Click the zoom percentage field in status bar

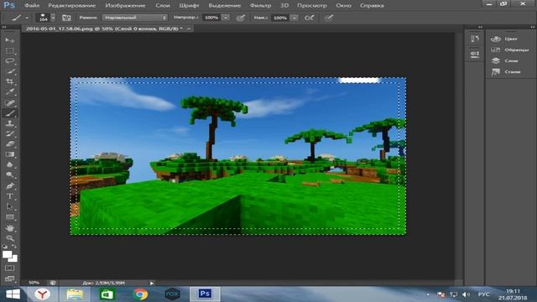(x=34, y=283)
